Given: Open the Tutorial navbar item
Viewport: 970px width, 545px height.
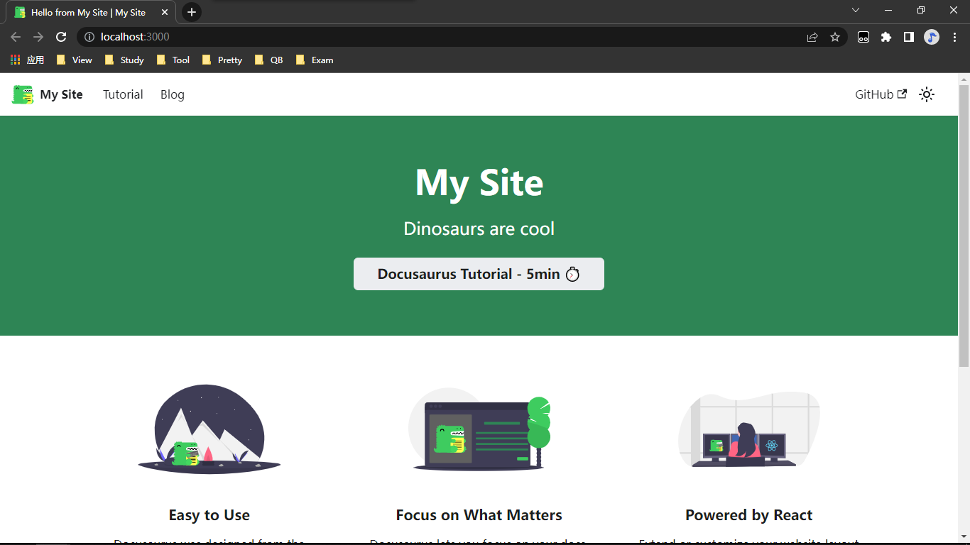Looking at the screenshot, I should click(123, 94).
